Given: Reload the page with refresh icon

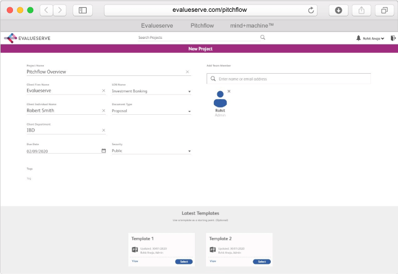Looking at the screenshot, I should tap(311, 10).
